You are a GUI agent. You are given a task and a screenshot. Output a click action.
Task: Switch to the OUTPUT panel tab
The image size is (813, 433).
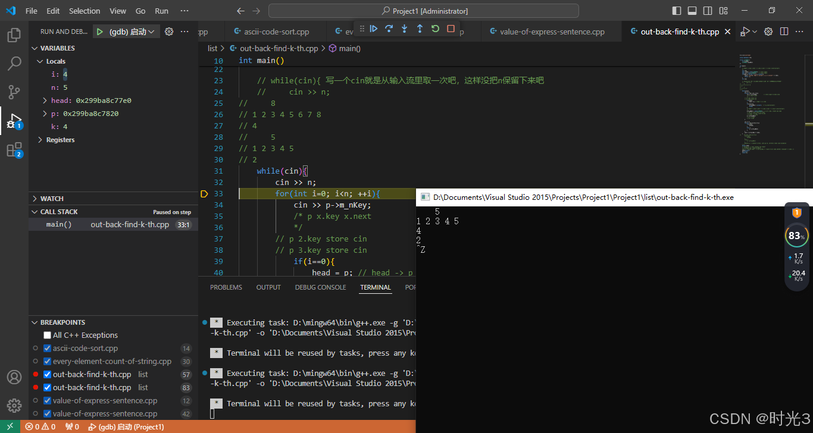coord(268,287)
